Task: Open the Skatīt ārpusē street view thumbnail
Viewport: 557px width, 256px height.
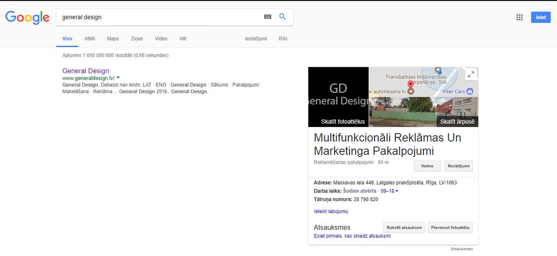Action: tap(423, 112)
